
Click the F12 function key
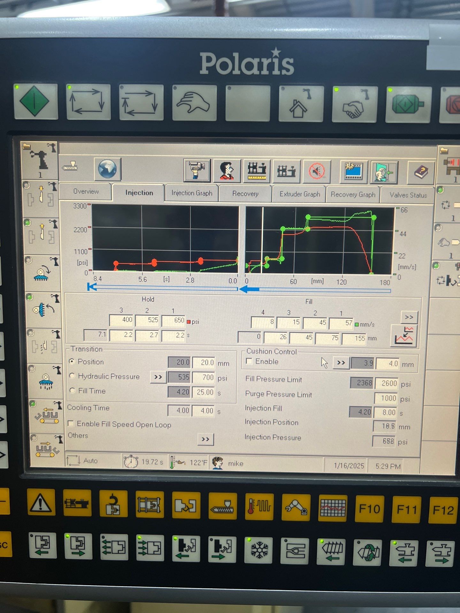(x=443, y=510)
